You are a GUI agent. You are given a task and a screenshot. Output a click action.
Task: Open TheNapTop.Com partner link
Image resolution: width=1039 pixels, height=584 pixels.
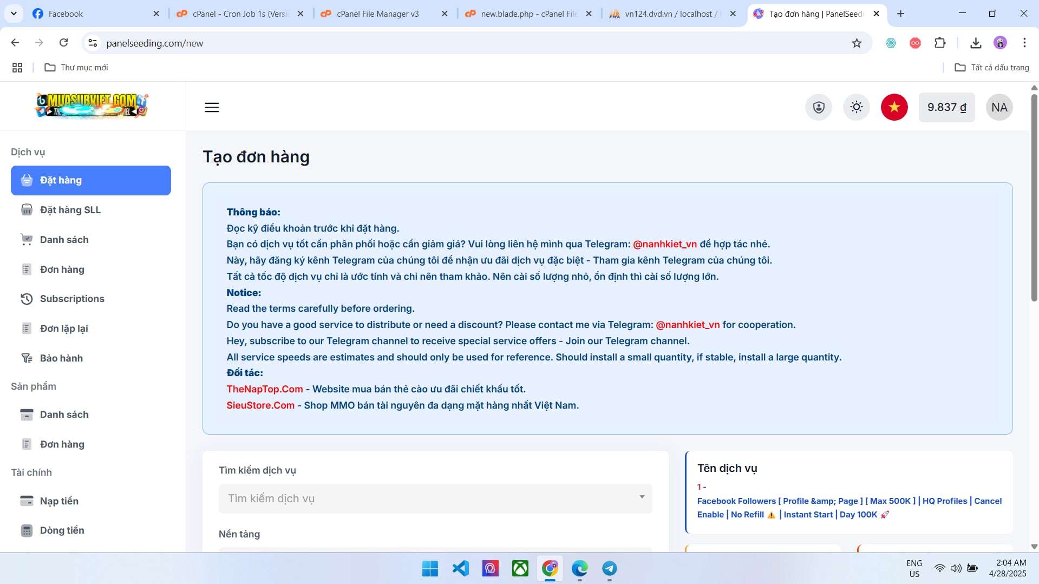pos(265,389)
